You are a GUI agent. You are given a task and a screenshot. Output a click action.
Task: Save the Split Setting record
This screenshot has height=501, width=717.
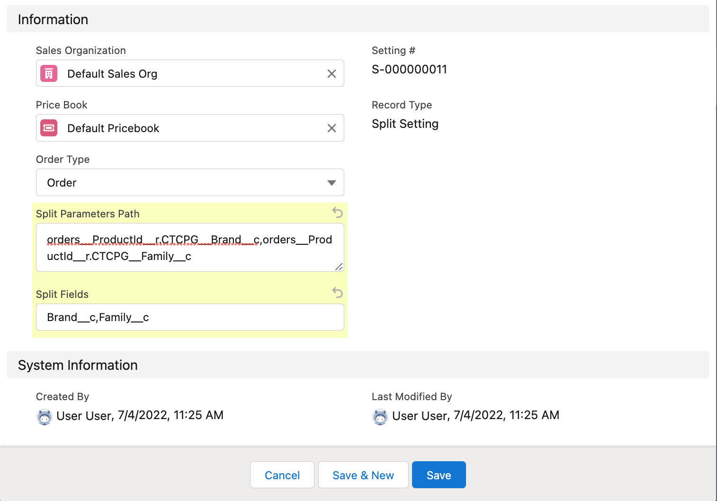tap(439, 474)
